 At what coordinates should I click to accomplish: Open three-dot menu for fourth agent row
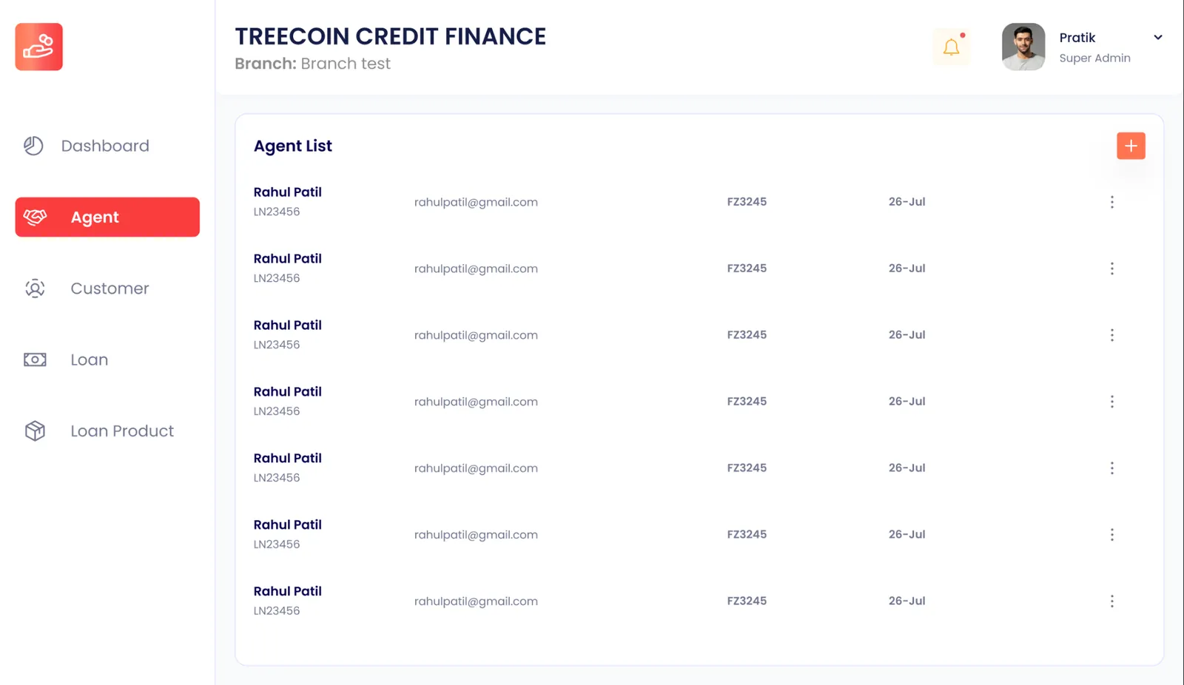(1111, 402)
